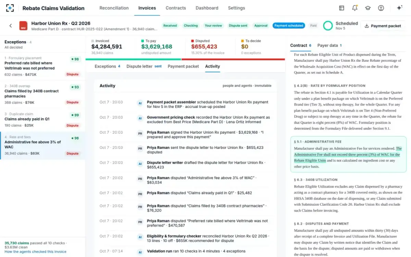Open the user profile icon
The height and width of the screenshot is (257, 411).
click(x=381, y=8)
